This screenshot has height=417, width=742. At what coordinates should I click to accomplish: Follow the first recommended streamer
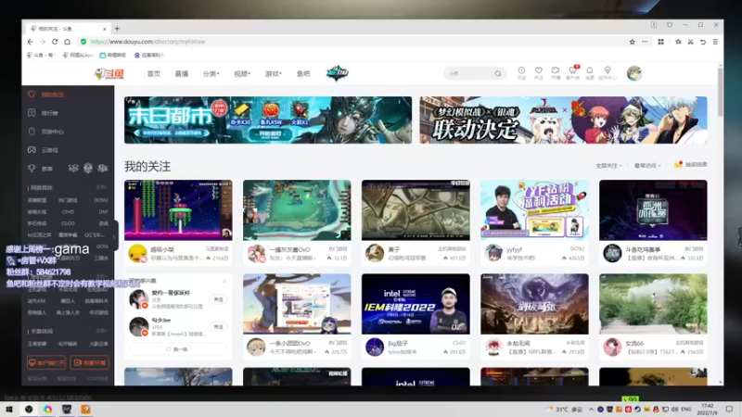218,299
